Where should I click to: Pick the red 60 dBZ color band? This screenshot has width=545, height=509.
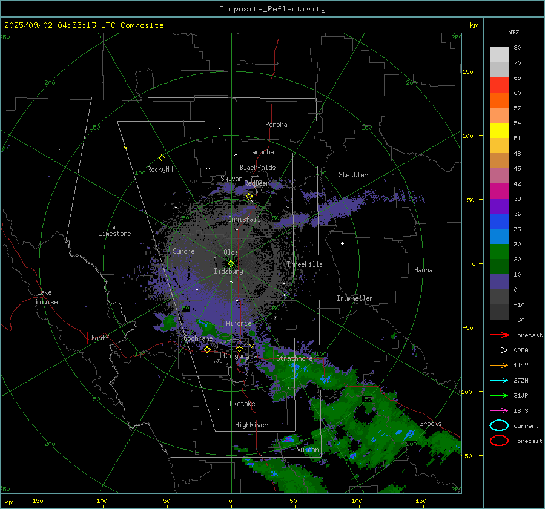click(499, 85)
